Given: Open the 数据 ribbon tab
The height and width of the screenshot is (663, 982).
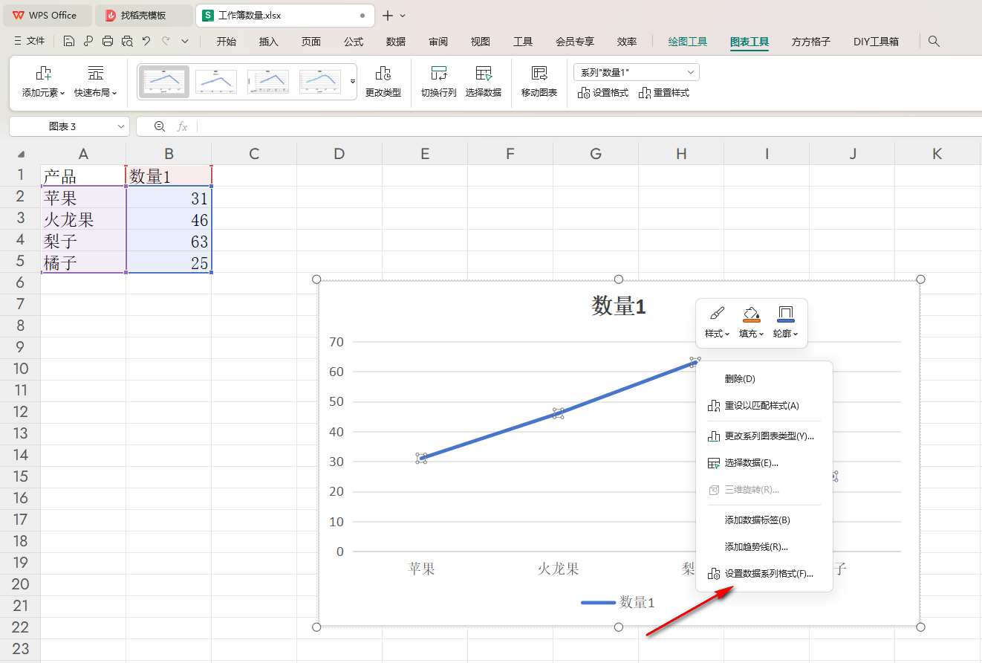Looking at the screenshot, I should (x=396, y=42).
